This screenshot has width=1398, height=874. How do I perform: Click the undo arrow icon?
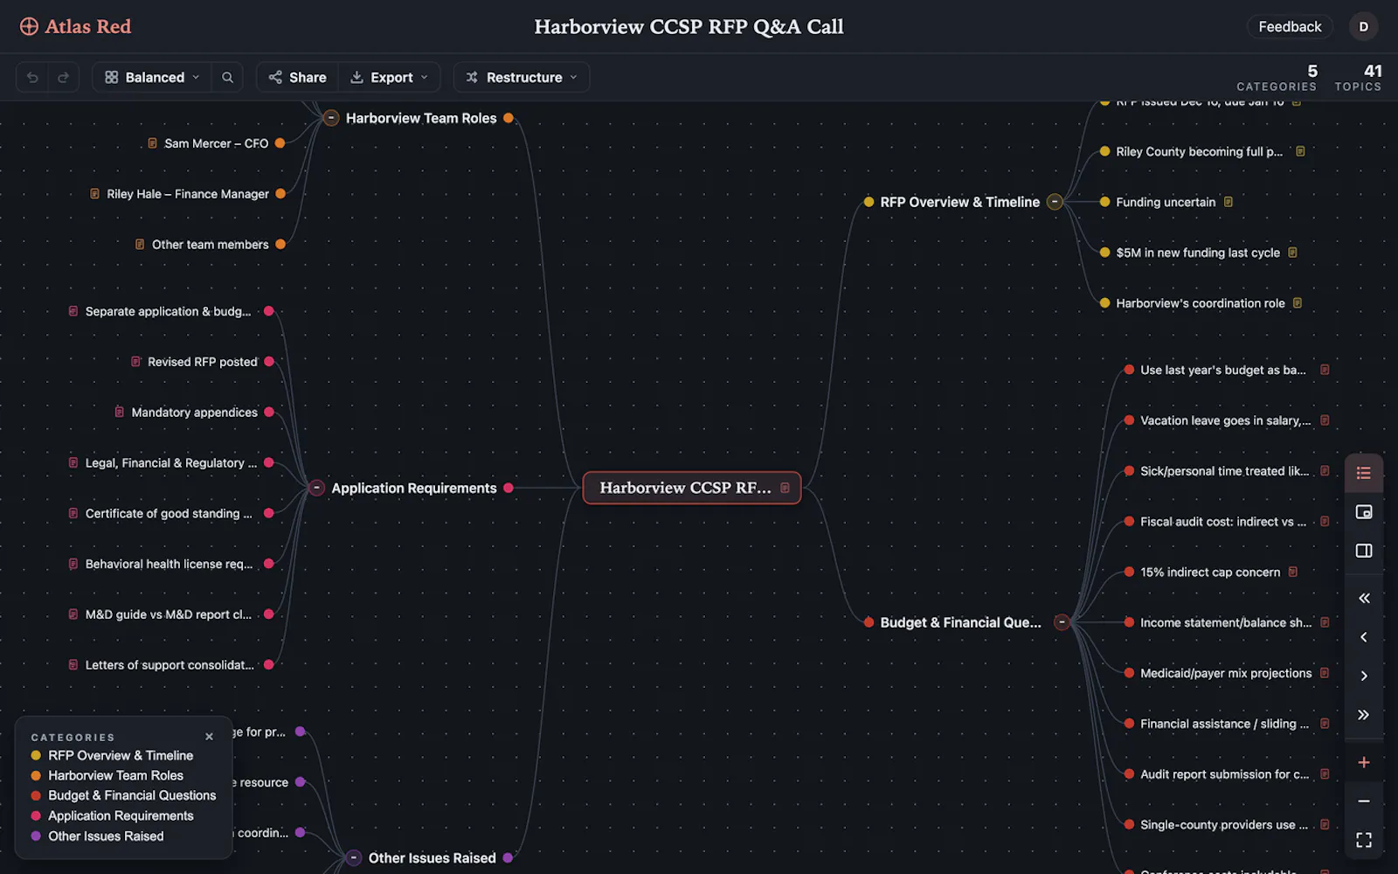pos(32,77)
